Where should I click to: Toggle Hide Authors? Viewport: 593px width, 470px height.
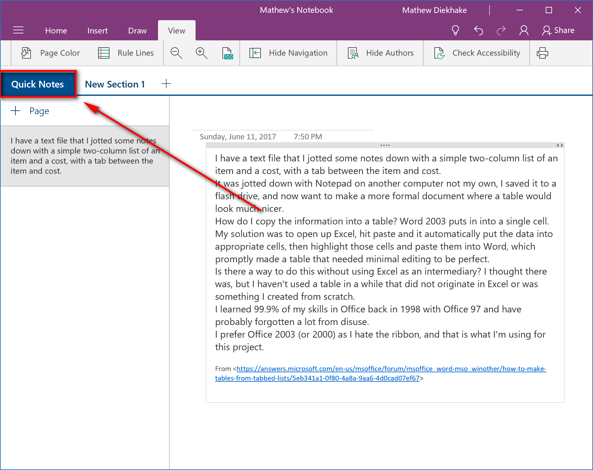(x=380, y=53)
